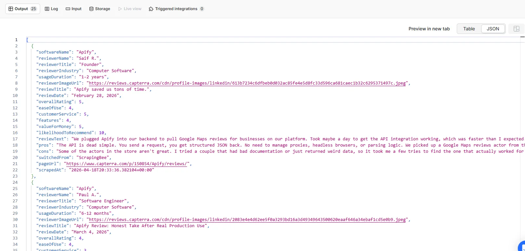This screenshot has width=525, height=251.
Task: Click the "reviewText" key on line 17
Action: tap(51, 139)
